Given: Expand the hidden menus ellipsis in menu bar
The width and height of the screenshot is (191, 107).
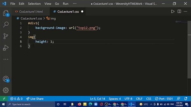Looking at the screenshot, I should 75,4.
